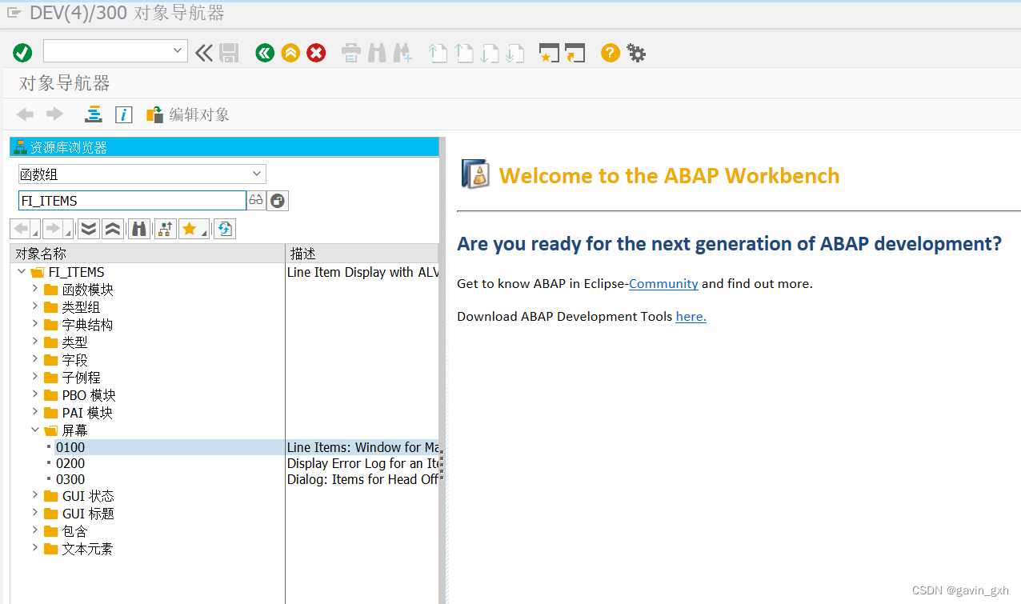Confirm entry with the green checkmark icon

pos(22,53)
